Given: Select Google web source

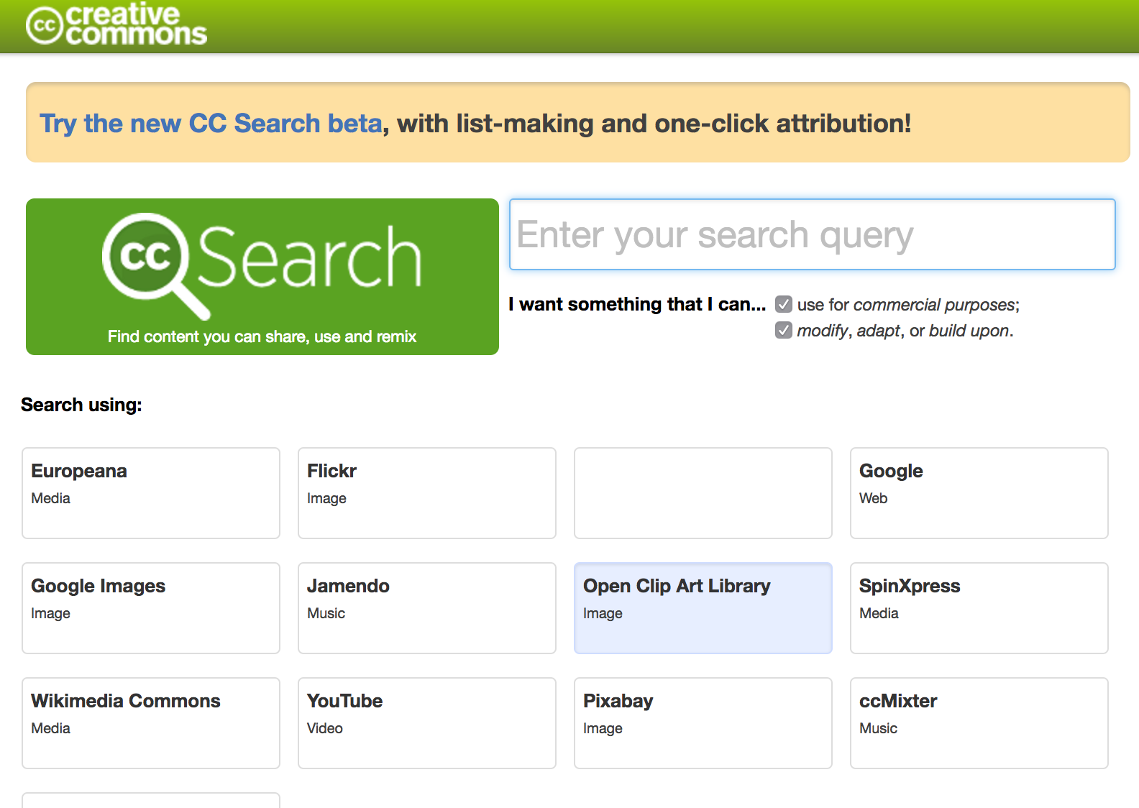Looking at the screenshot, I should (x=979, y=493).
